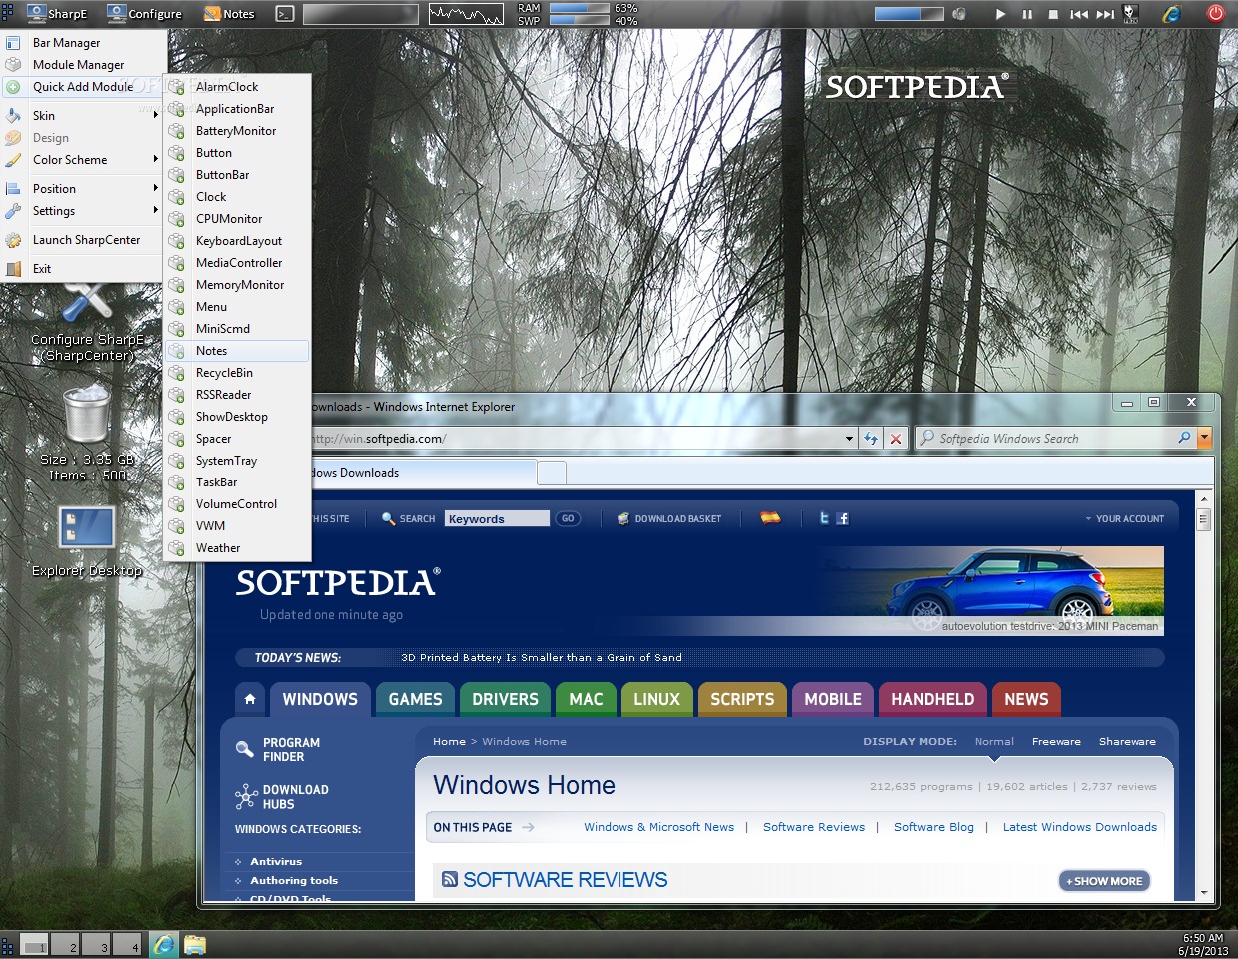Click the SystemTray module icon

pyautogui.click(x=177, y=461)
